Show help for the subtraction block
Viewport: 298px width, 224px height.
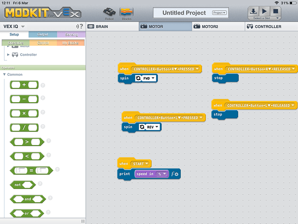(x=43, y=98)
